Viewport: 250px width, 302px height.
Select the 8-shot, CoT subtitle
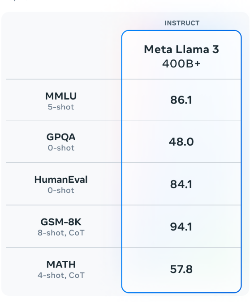tap(61, 233)
